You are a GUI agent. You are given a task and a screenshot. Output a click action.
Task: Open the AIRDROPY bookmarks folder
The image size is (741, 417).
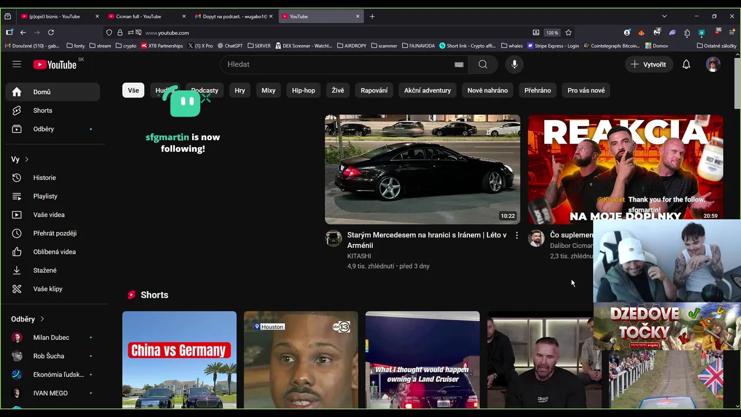coord(351,46)
